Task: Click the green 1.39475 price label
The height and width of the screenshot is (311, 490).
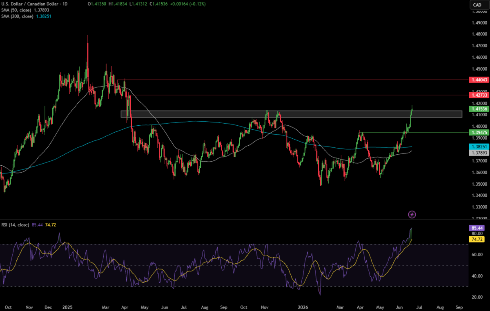Action: 478,133
